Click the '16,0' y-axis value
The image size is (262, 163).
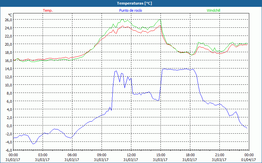click(9, 61)
